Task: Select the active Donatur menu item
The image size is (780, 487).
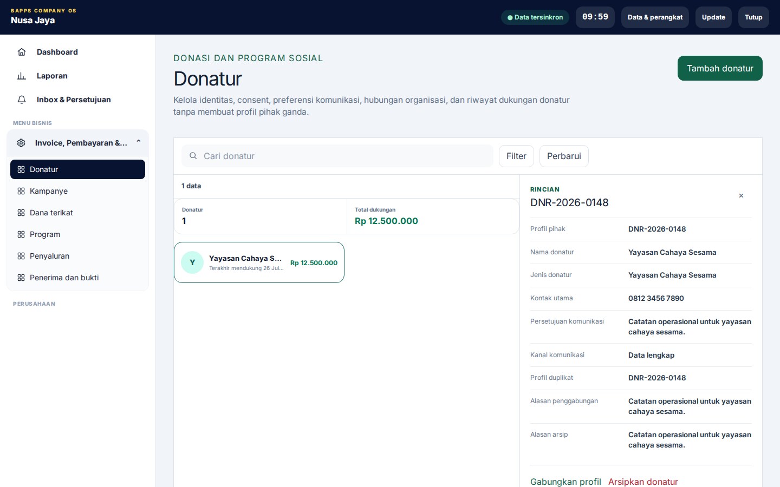Action: 77,169
